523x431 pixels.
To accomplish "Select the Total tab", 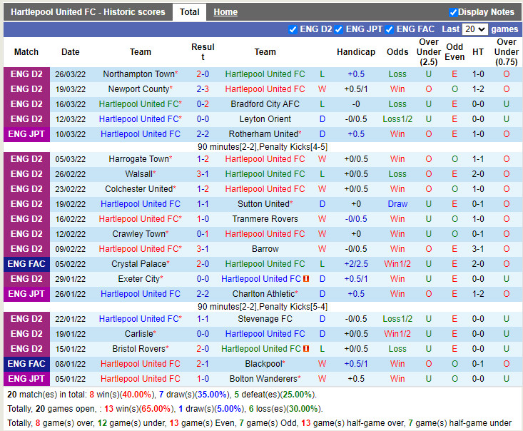I will click(x=189, y=12).
